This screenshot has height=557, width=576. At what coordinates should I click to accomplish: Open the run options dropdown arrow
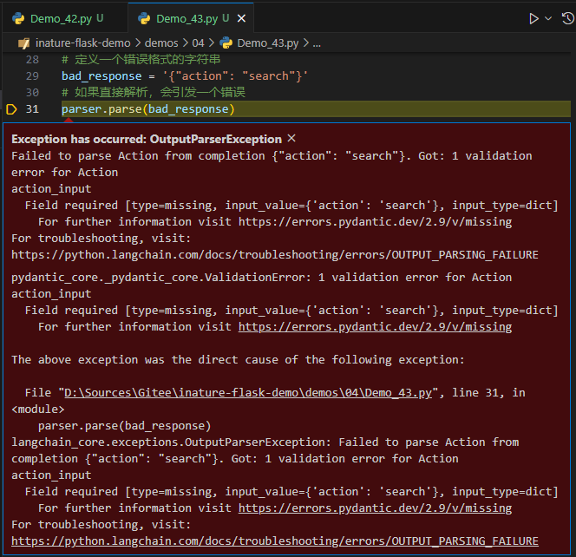[549, 18]
